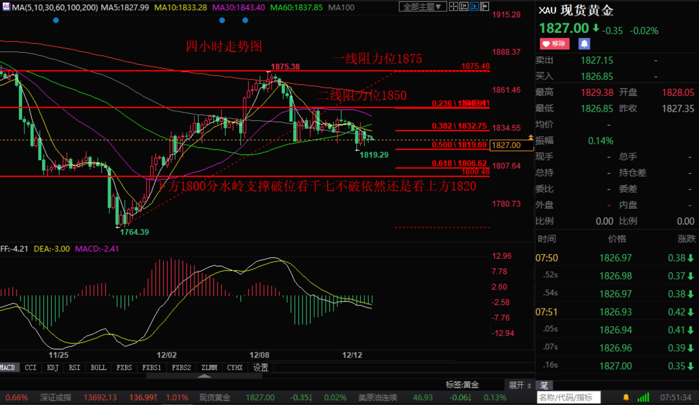Click the small up arrow below indicator tabs

pyautogui.click(x=204, y=376)
